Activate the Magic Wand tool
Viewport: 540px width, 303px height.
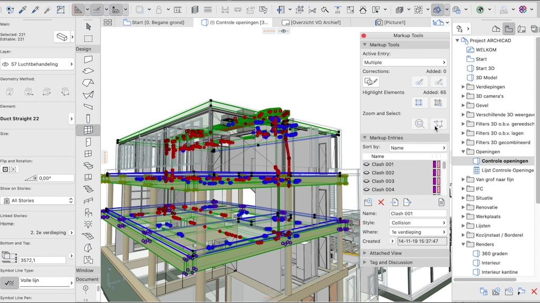click(47, 9)
